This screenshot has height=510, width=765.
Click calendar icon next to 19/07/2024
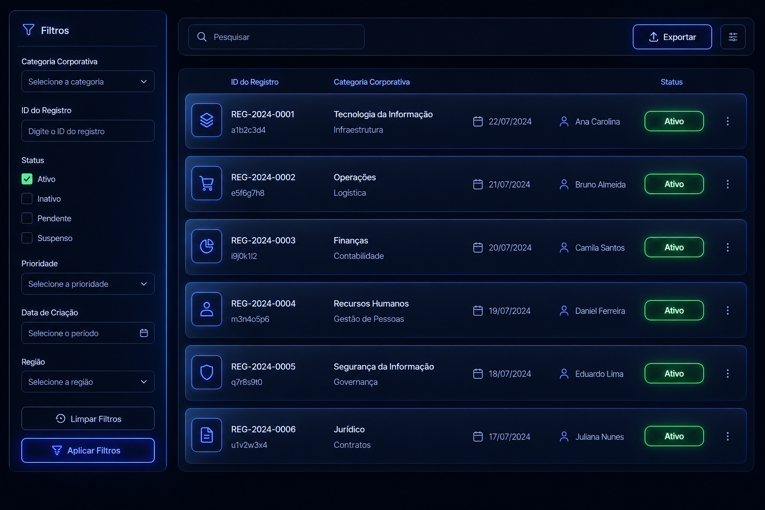478,311
